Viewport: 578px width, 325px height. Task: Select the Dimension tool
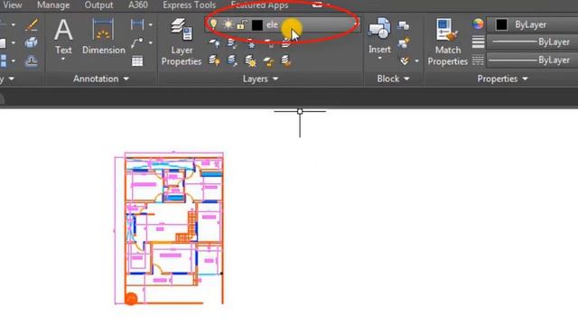click(x=104, y=37)
